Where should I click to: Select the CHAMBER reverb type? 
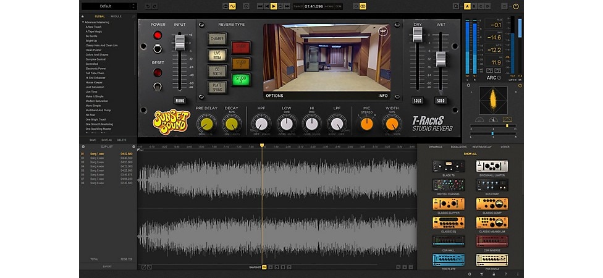click(x=217, y=39)
